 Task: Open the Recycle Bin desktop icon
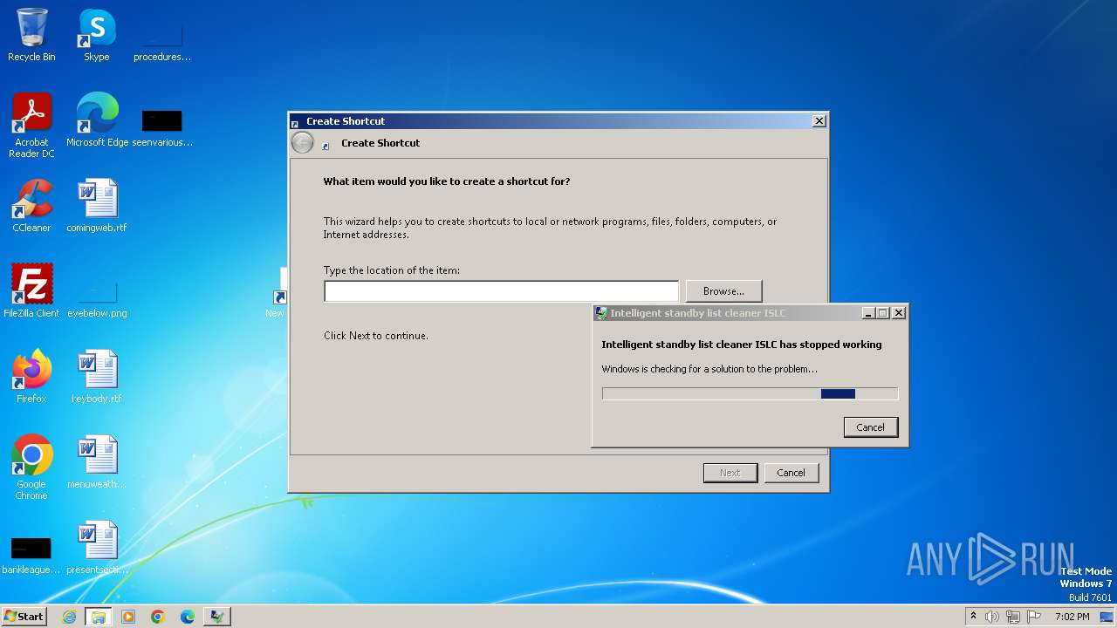[x=31, y=35]
